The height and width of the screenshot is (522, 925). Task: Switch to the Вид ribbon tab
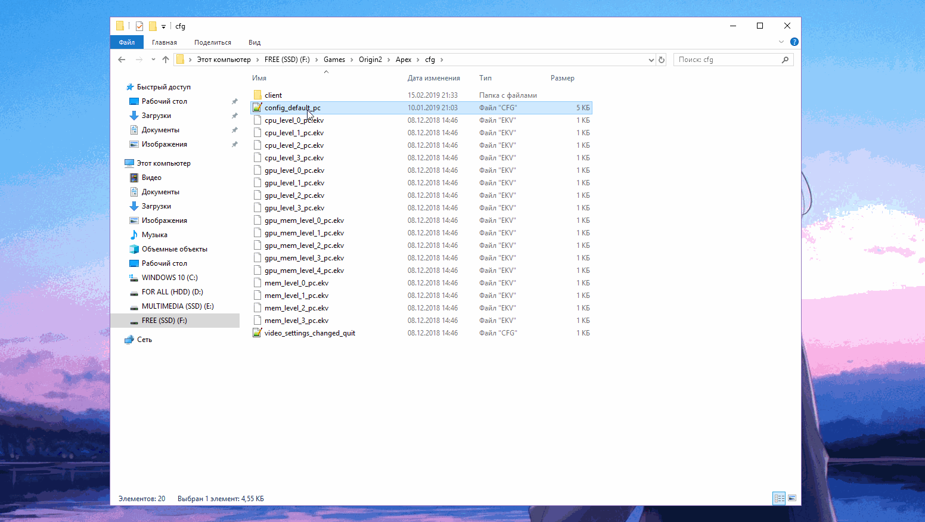click(254, 42)
